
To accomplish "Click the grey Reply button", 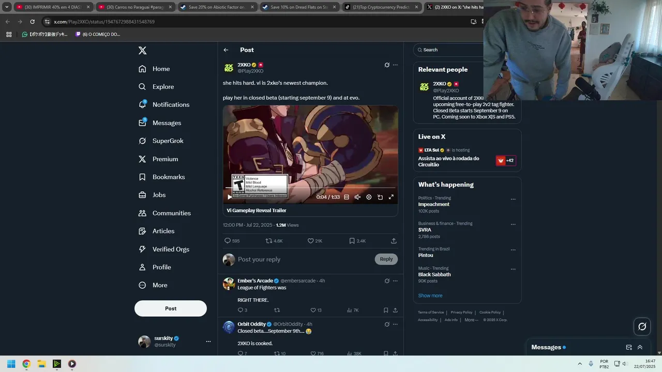I will point(386,259).
